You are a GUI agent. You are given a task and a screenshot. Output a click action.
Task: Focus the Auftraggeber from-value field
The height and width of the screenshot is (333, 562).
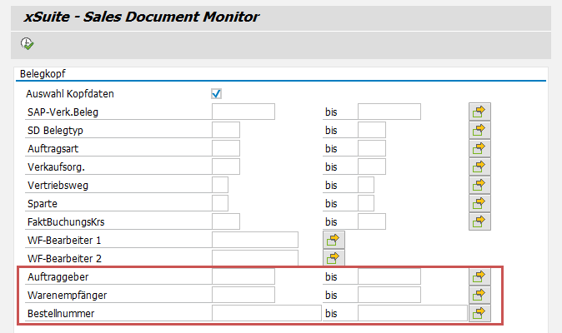(x=243, y=276)
